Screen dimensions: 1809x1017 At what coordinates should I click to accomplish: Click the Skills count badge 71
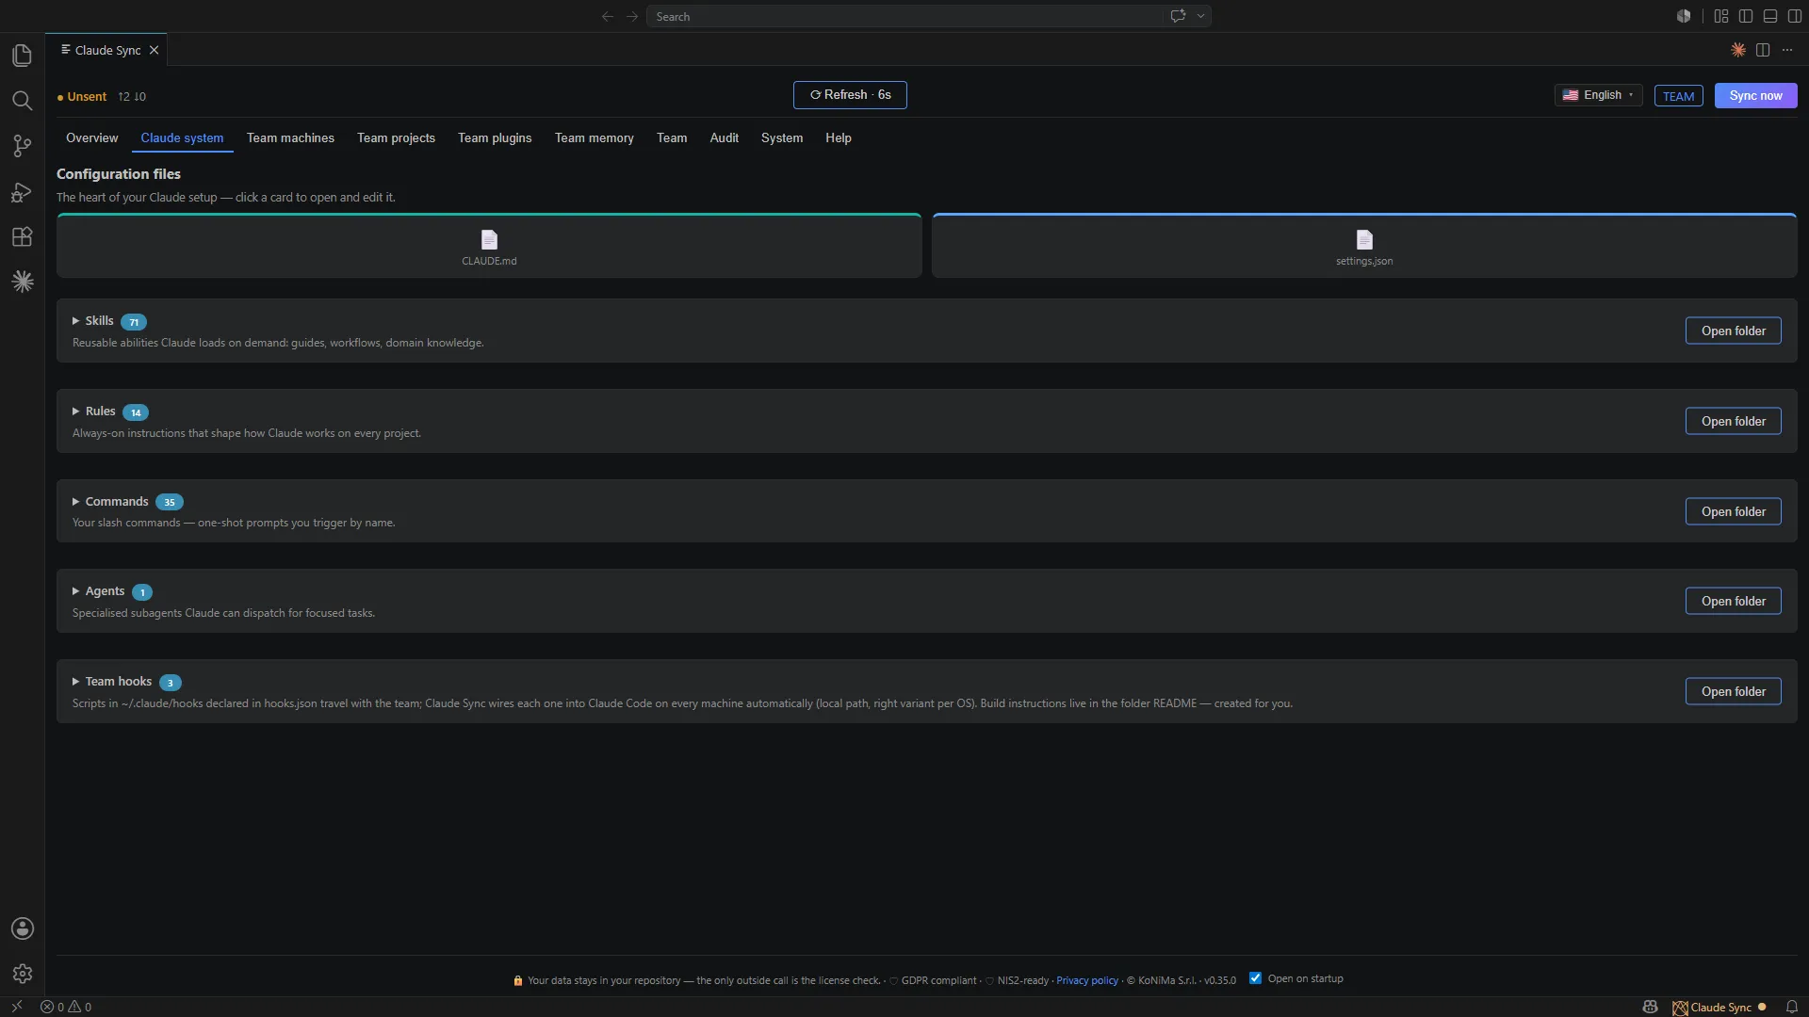(134, 322)
